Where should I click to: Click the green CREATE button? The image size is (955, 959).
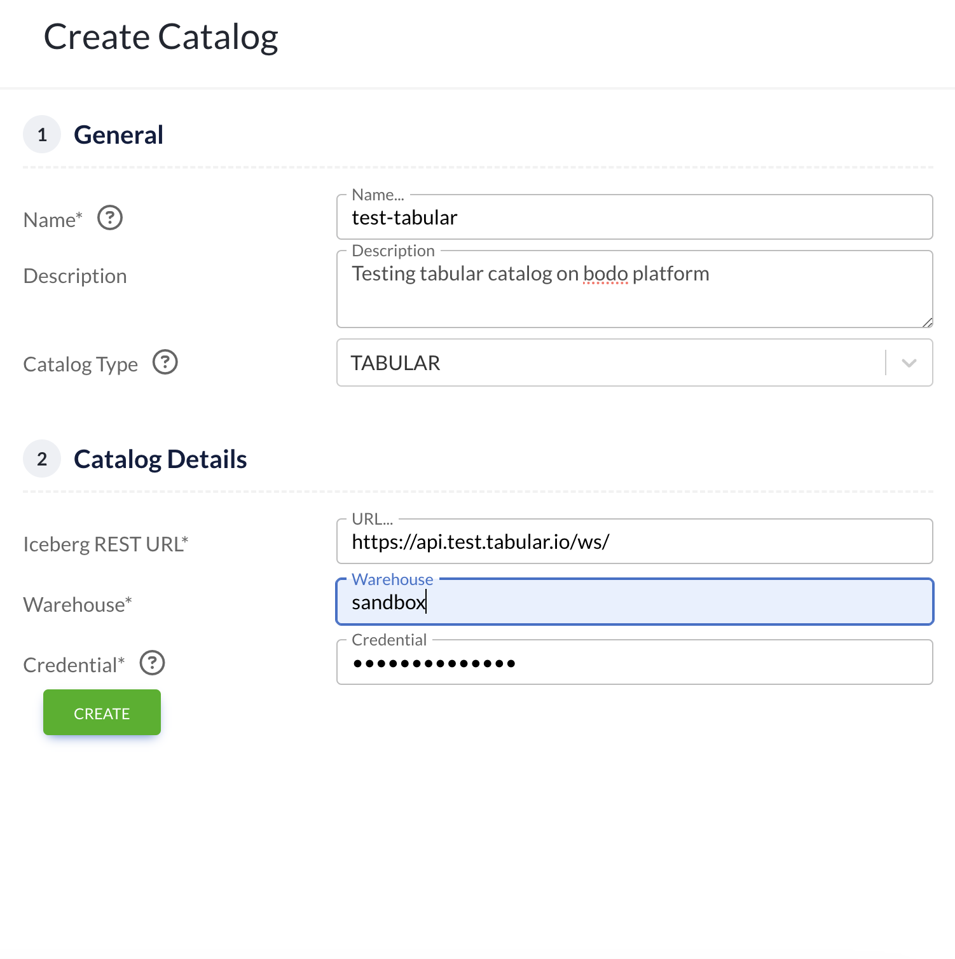(x=102, y=712)
